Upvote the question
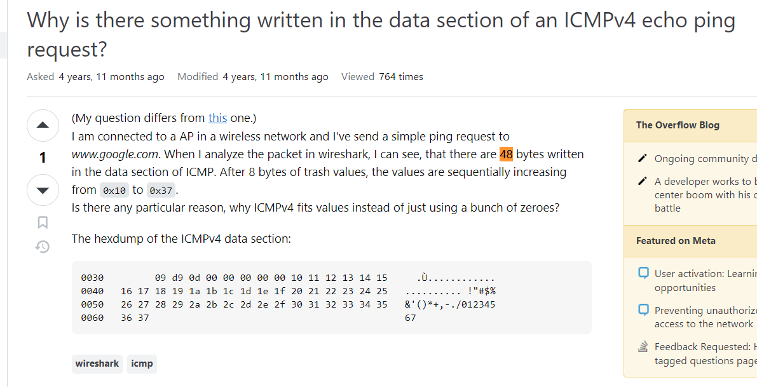Image resolution: width=757 pixels, height=387 pixels. tap(43, 125)
